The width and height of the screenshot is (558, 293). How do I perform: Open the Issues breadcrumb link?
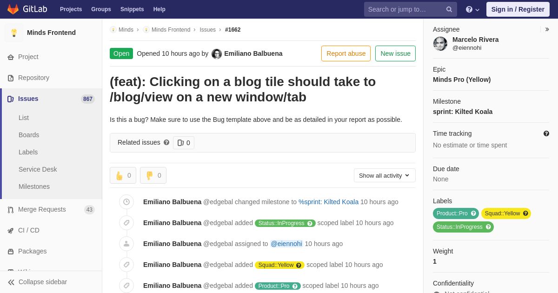[x=207, y=30]
